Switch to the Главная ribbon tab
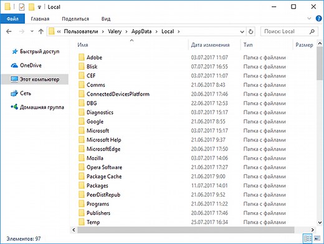Screen dimensions: 324x244 (x=40, y=19)
